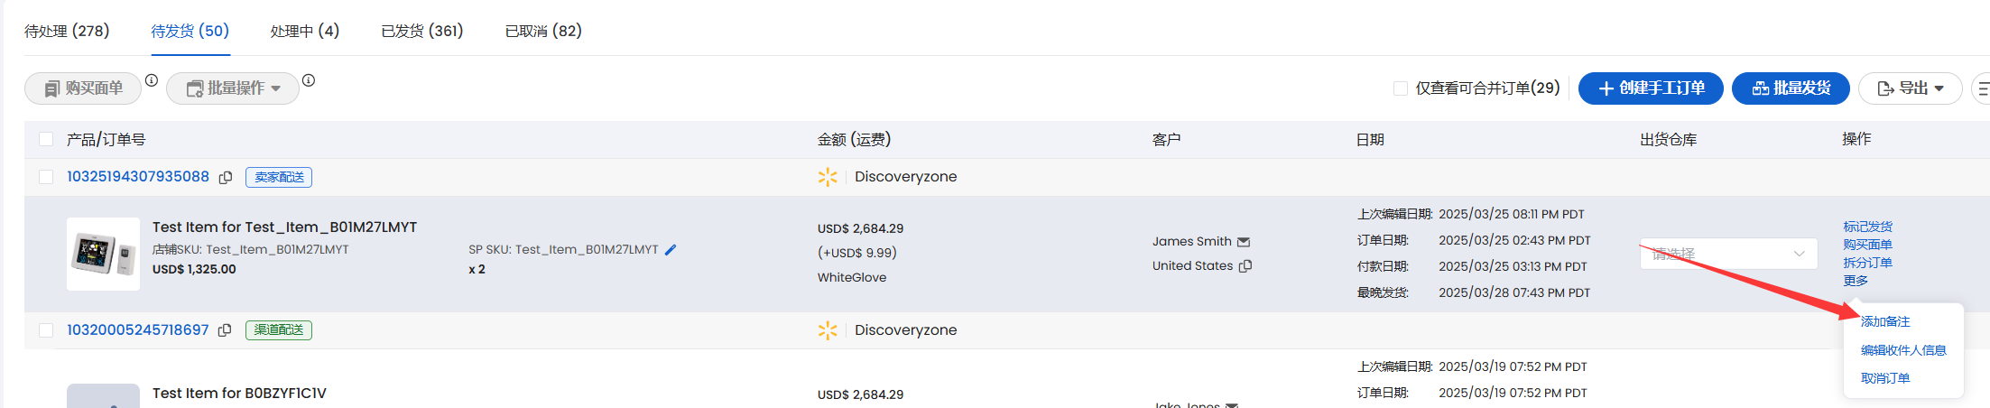Click 创建手工订单 button
Image resolution: width=1990 pixels, height=408 pixels.
click(x=1651, y=88)
